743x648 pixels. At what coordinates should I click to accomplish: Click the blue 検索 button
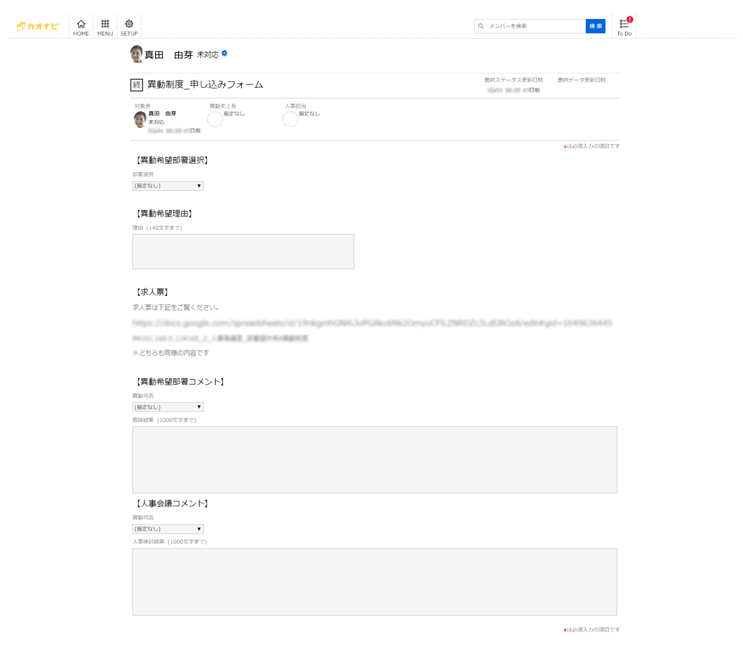point(596,26)
